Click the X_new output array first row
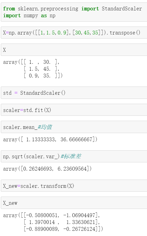147x236 pixels. (51, 215)
